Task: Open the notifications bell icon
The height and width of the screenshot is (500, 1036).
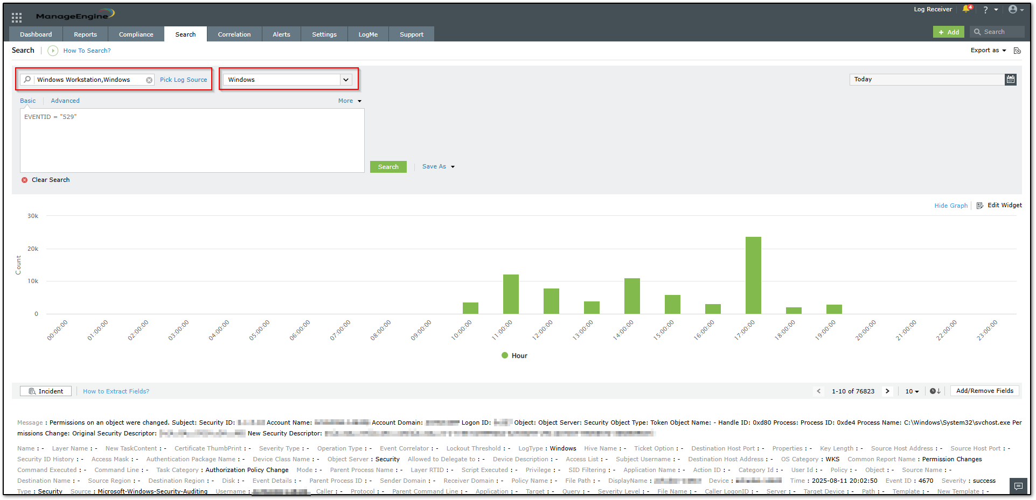Action: coord(967,9)
